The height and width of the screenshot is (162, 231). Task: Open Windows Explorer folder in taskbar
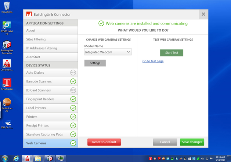point(38,159)
